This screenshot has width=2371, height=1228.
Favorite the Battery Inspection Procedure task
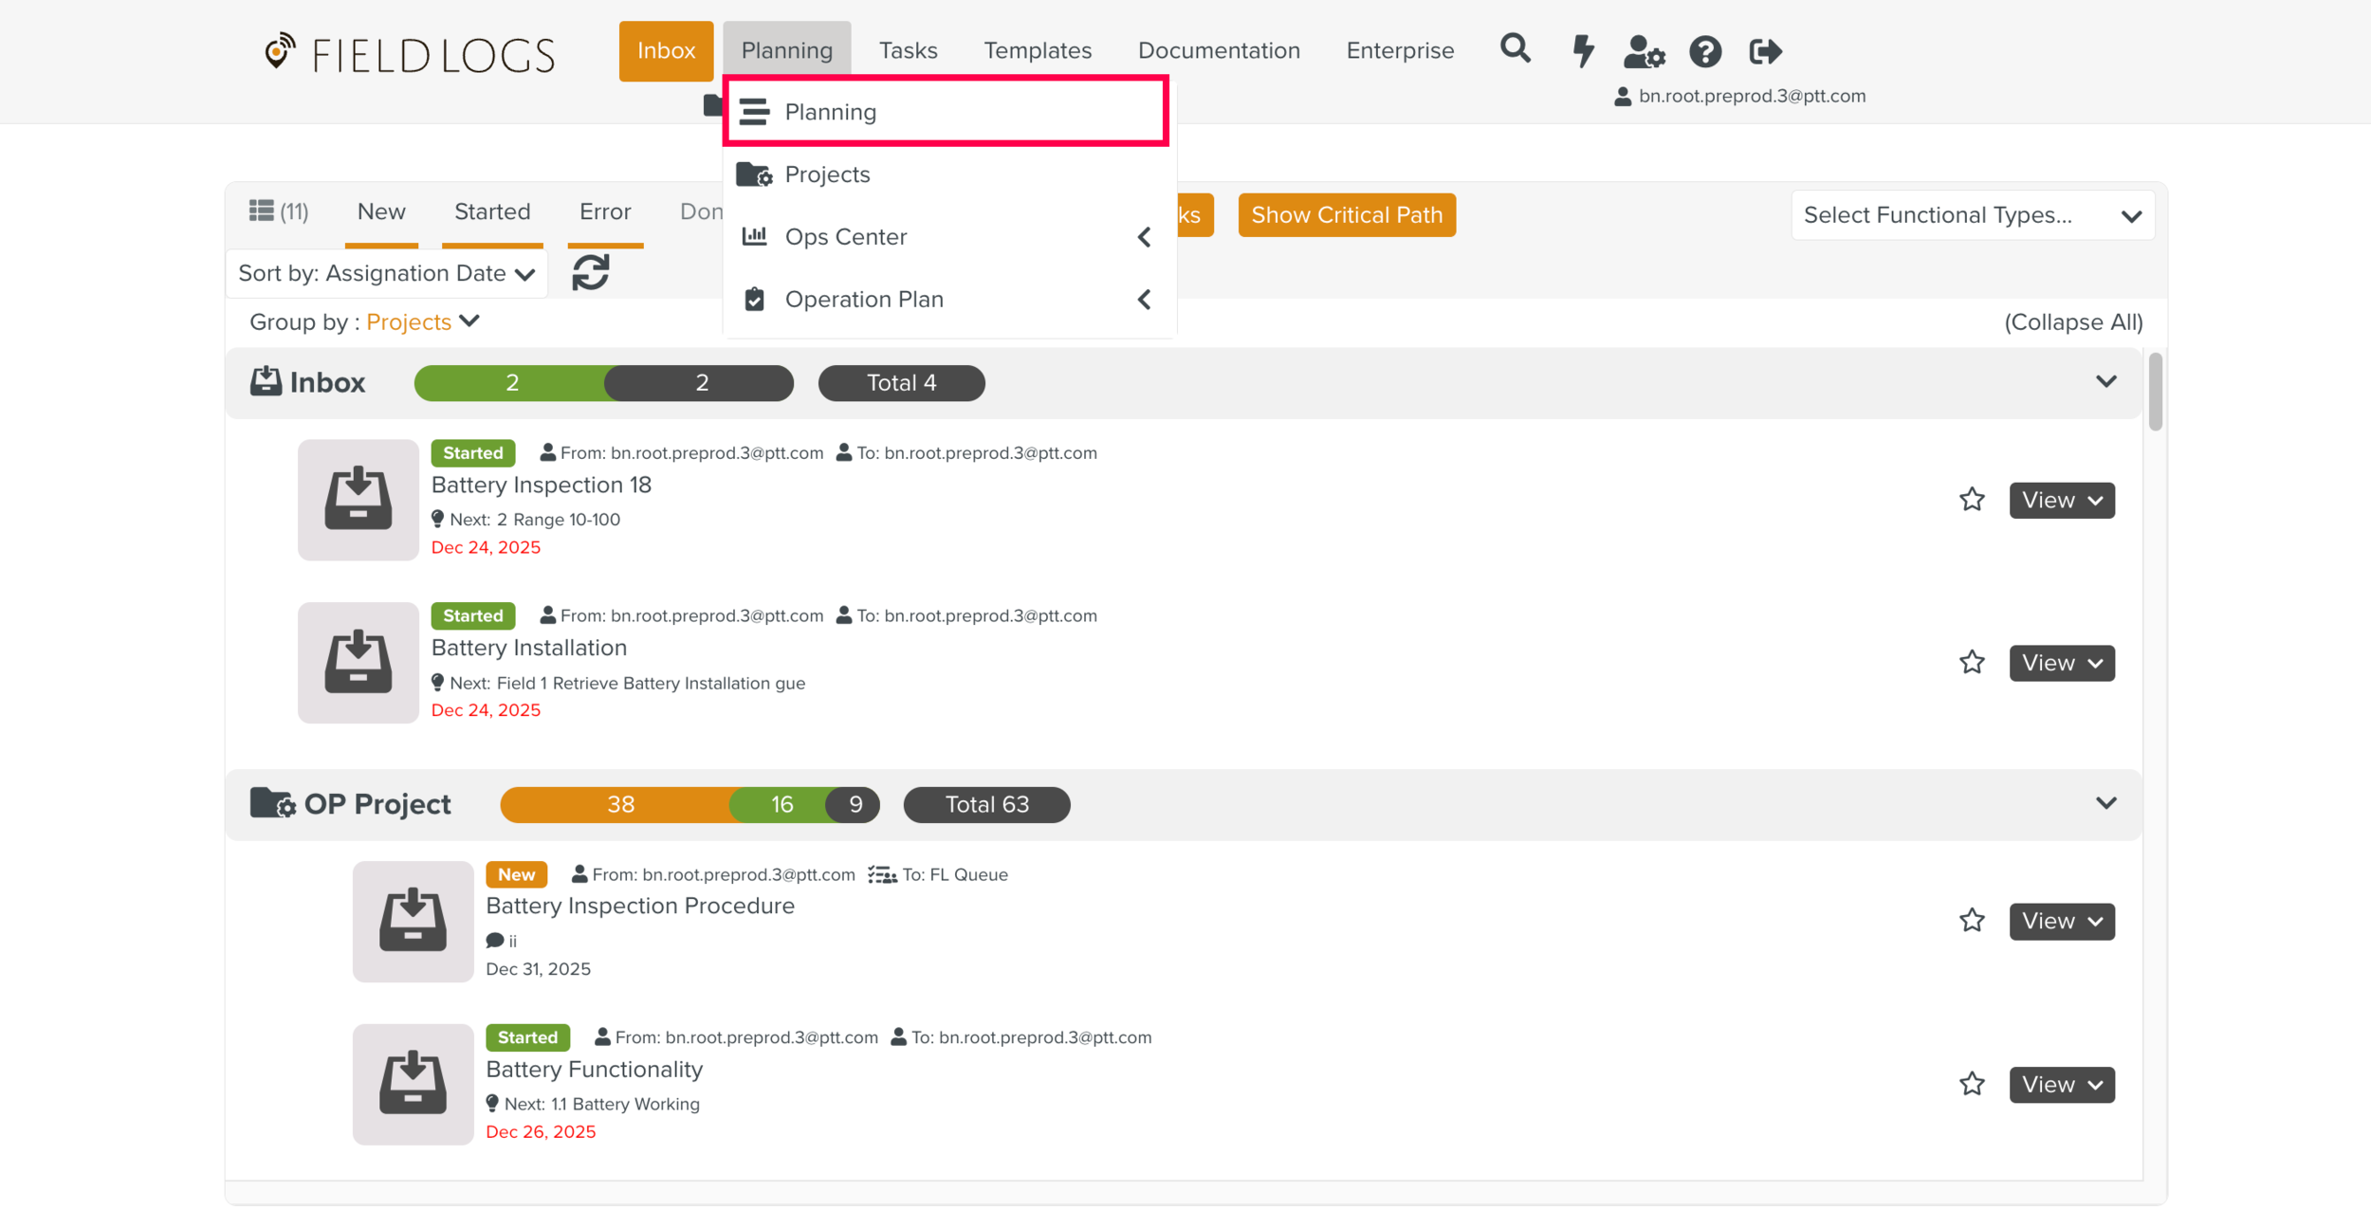click(x=1972, y=921)
